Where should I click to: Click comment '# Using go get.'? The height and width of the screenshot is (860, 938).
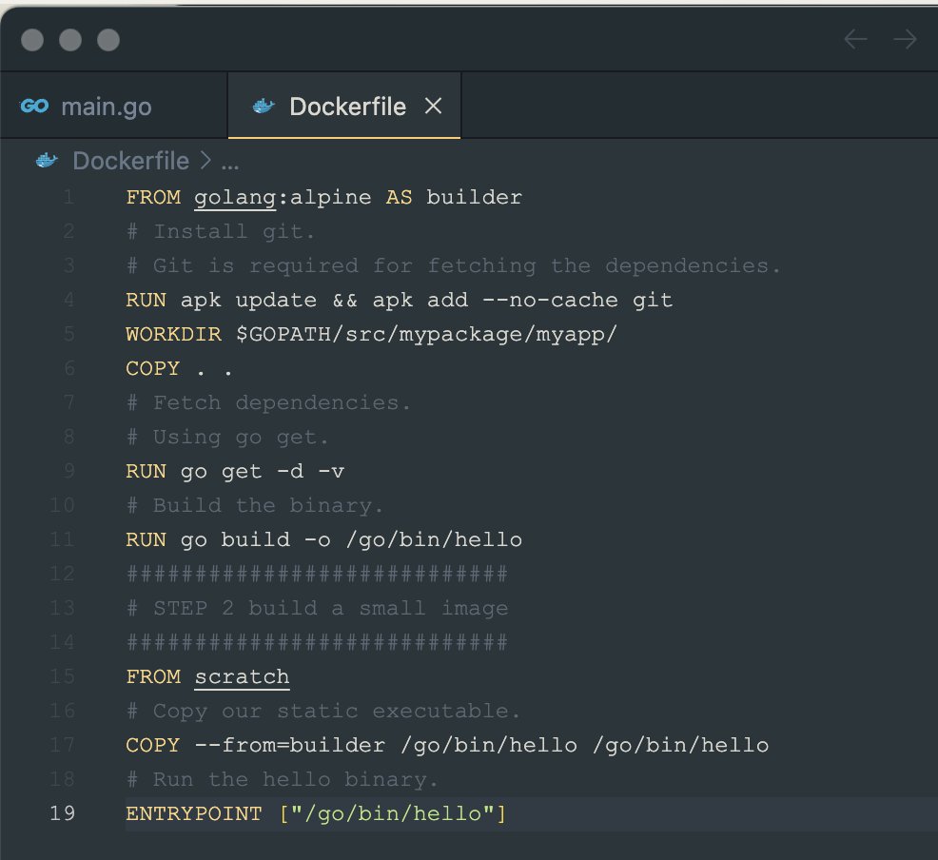pos(228,438)
